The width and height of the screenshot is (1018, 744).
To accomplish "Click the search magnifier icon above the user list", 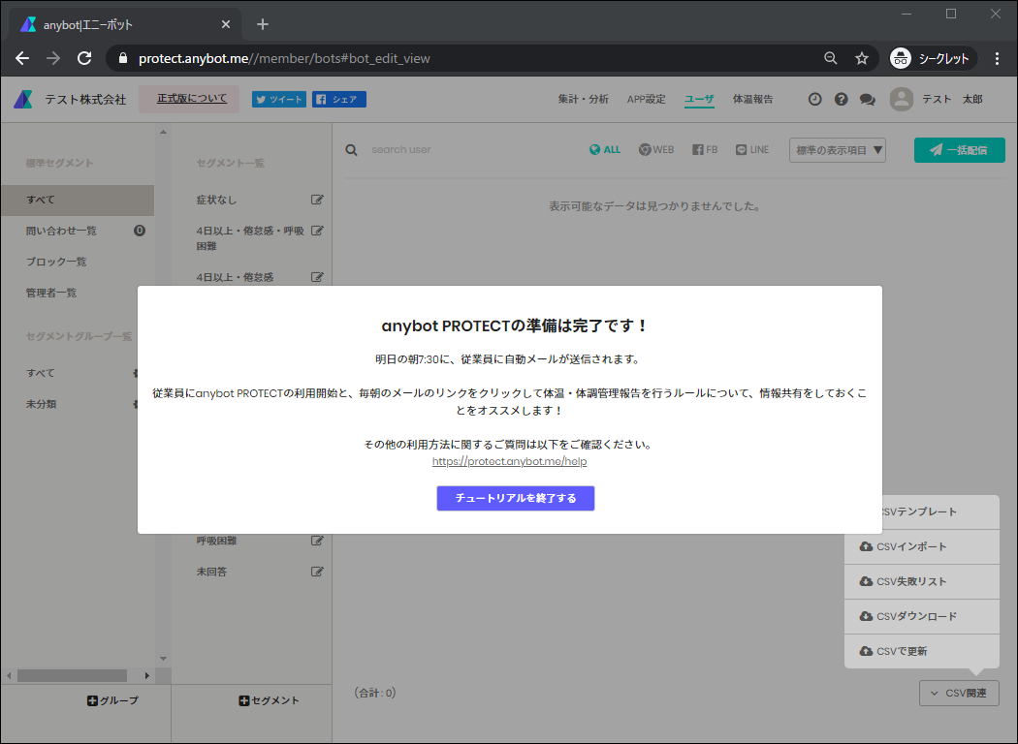I will [351, 149].
